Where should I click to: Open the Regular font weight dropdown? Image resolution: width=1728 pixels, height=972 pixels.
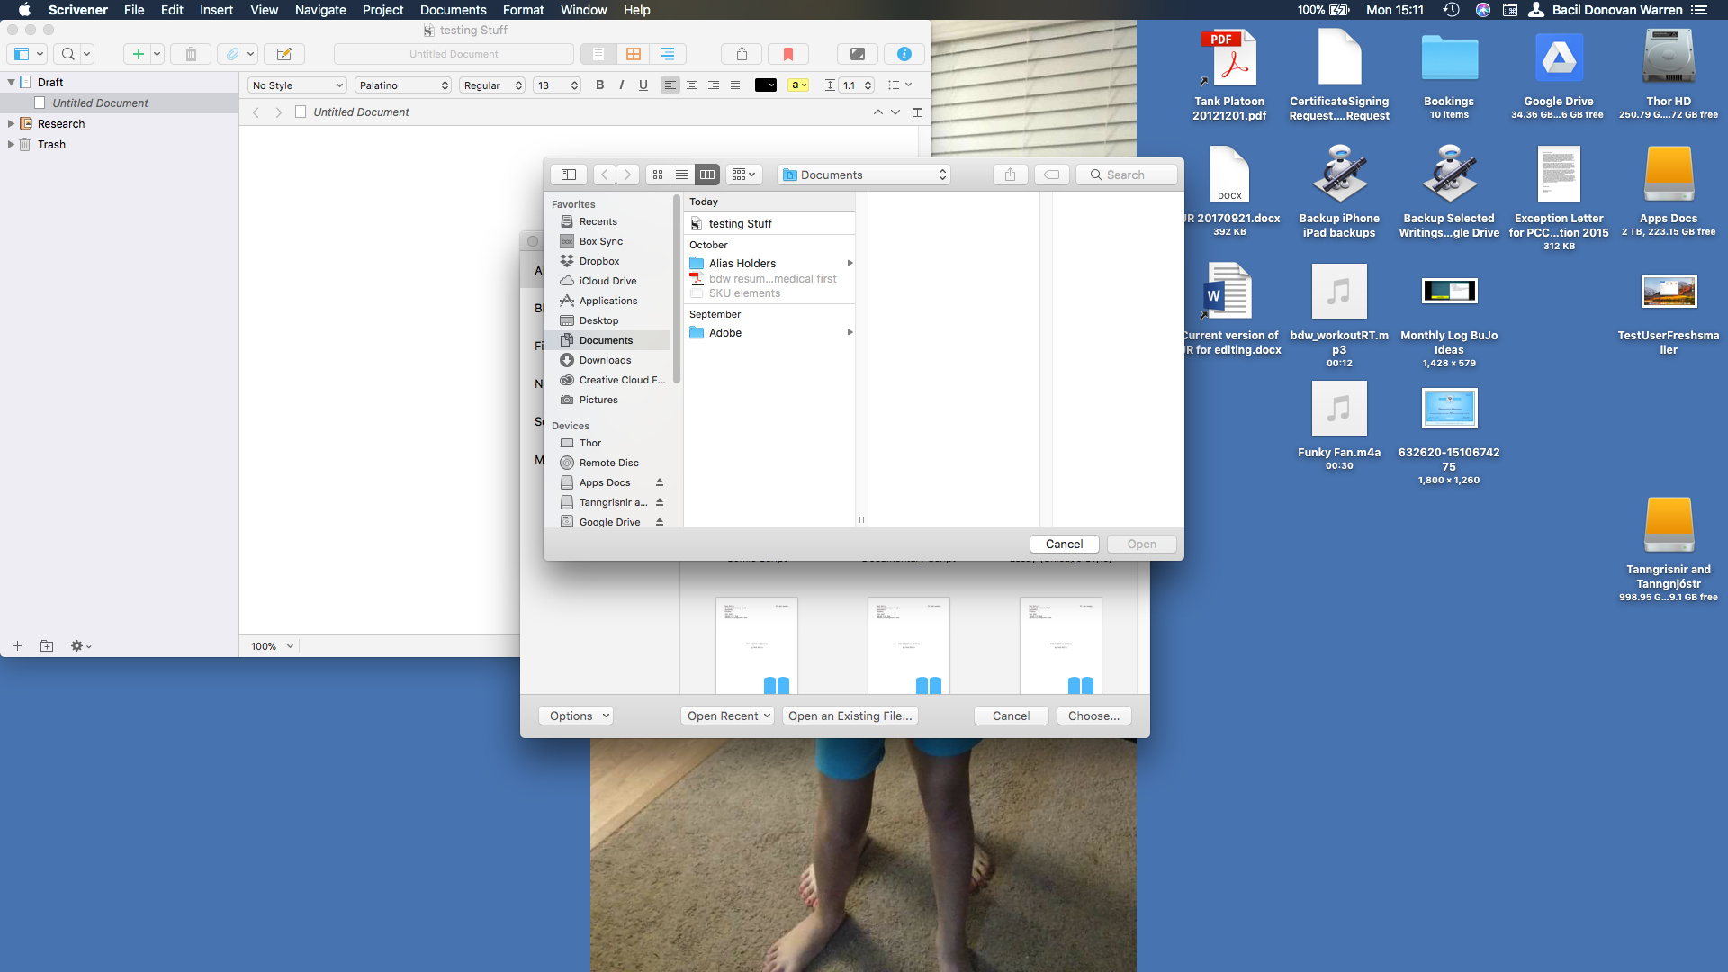click(x=492, y=85)
